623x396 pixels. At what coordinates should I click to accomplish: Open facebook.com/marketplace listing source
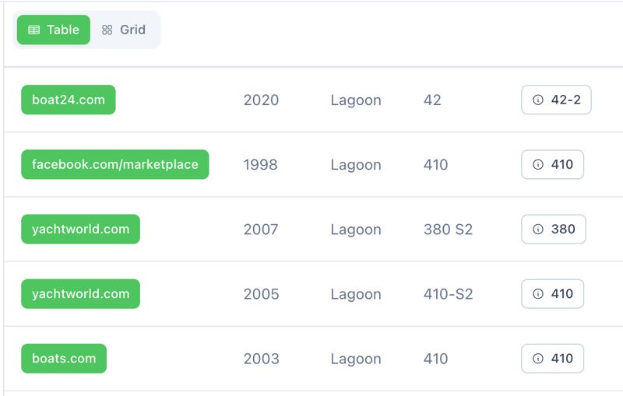click(115, 164)
